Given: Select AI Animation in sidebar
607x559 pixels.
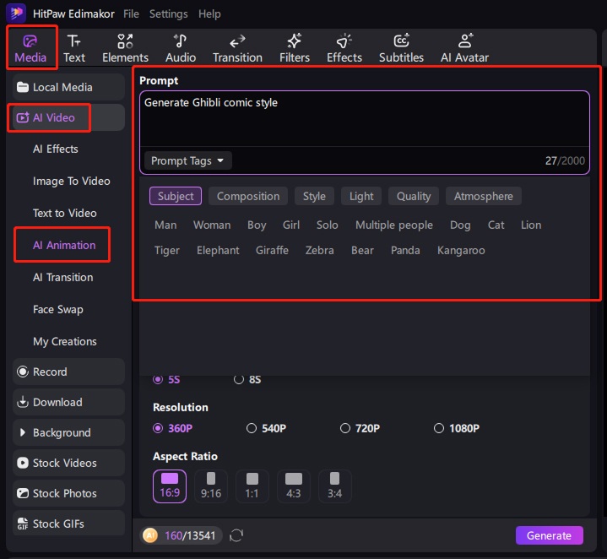Looking at the screenshot, I should [x=64, y=246].
